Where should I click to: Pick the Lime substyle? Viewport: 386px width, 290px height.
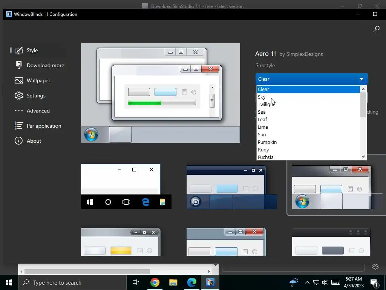click(308, 127)
